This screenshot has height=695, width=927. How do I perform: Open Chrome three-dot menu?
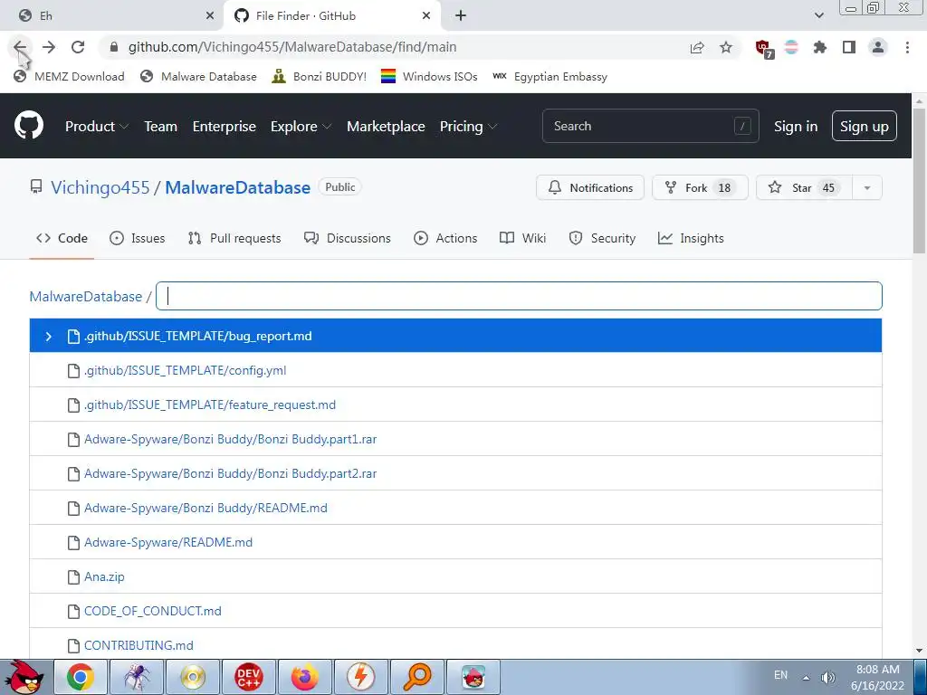point(907,47)
